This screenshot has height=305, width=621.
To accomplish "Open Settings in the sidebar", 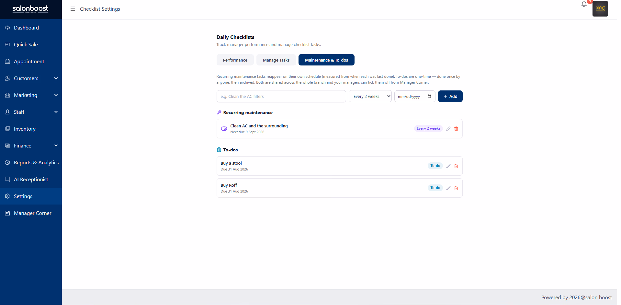I will click(31, 196).
